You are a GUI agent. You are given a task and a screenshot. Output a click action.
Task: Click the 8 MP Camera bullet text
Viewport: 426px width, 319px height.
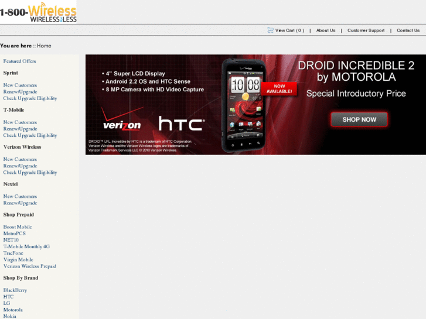point(153,90)
